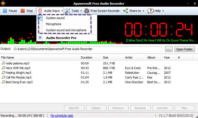Open the No schedule task link
The height and width of the screenshot is (118, 198).
pos(62,116)
